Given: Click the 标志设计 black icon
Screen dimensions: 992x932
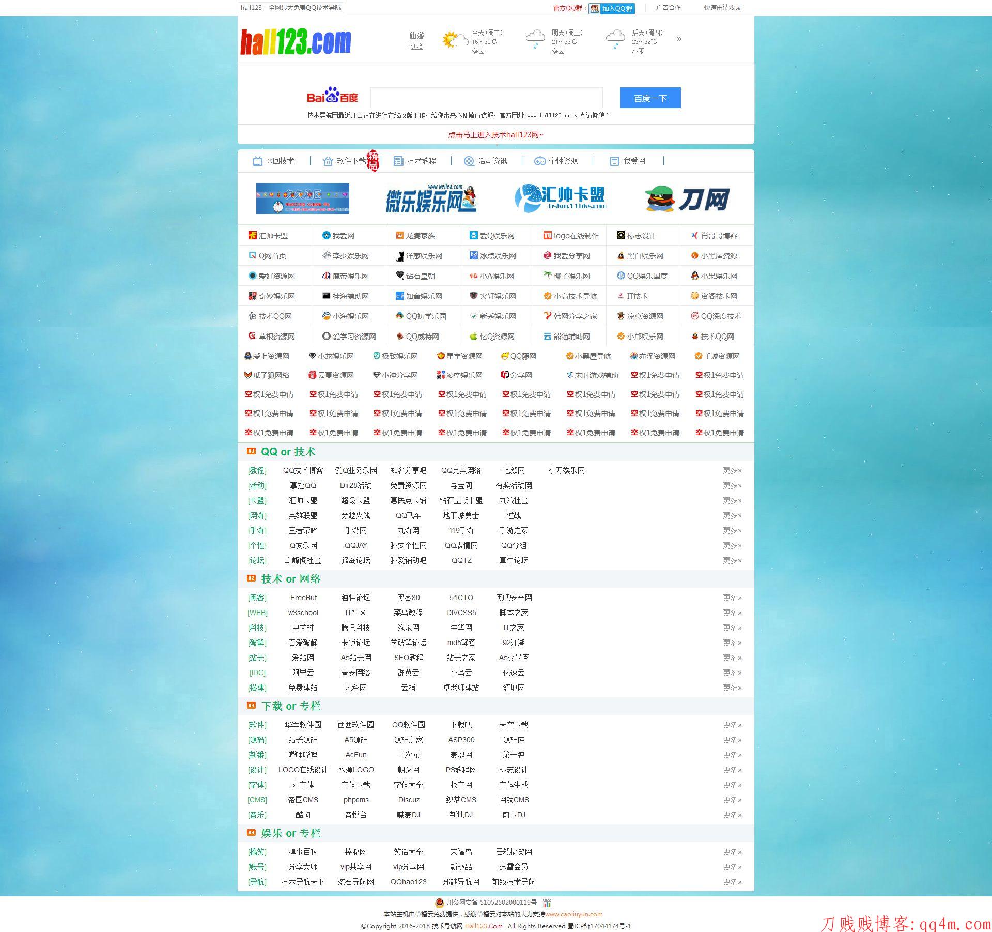Looking at the screenshot, I should point(621,236).
